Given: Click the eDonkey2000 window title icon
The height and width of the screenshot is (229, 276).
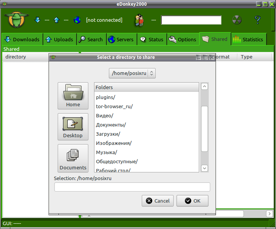Looking at the screenshot, I should pyautogui.click(x=5, y=4).
